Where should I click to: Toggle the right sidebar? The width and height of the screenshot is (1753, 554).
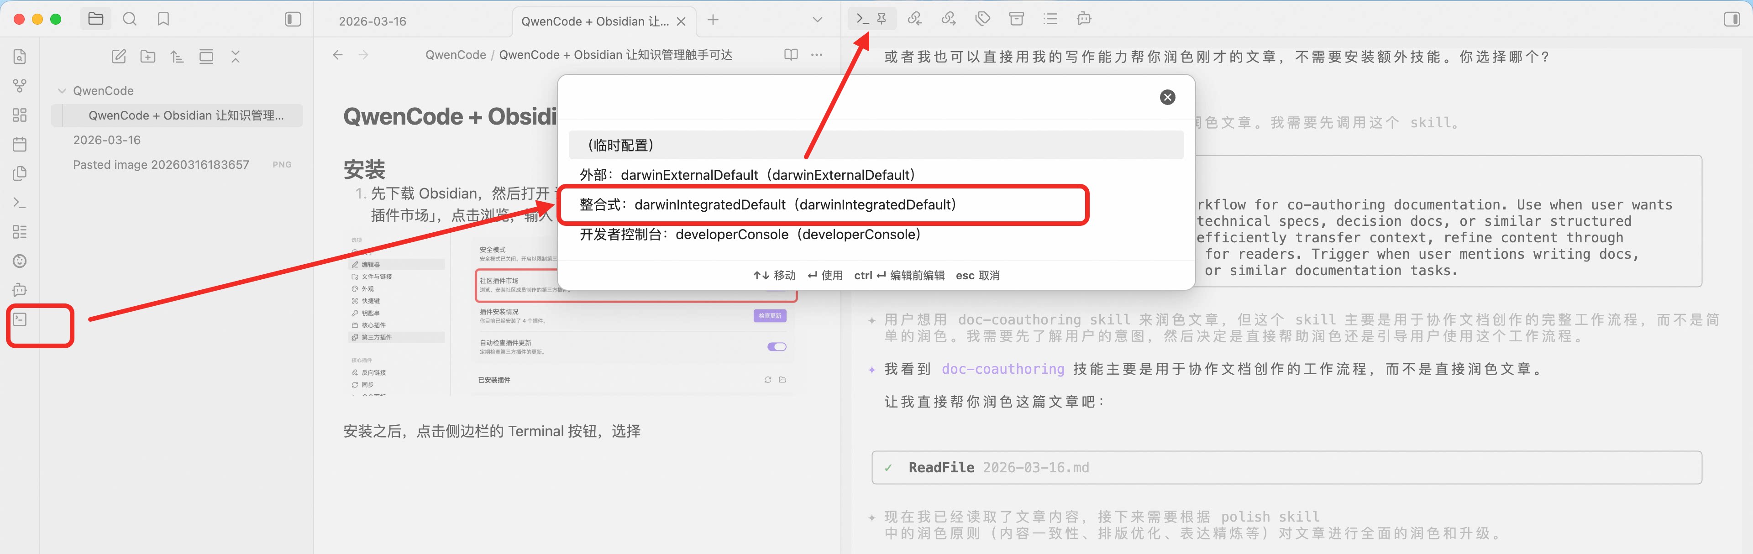1731,19
